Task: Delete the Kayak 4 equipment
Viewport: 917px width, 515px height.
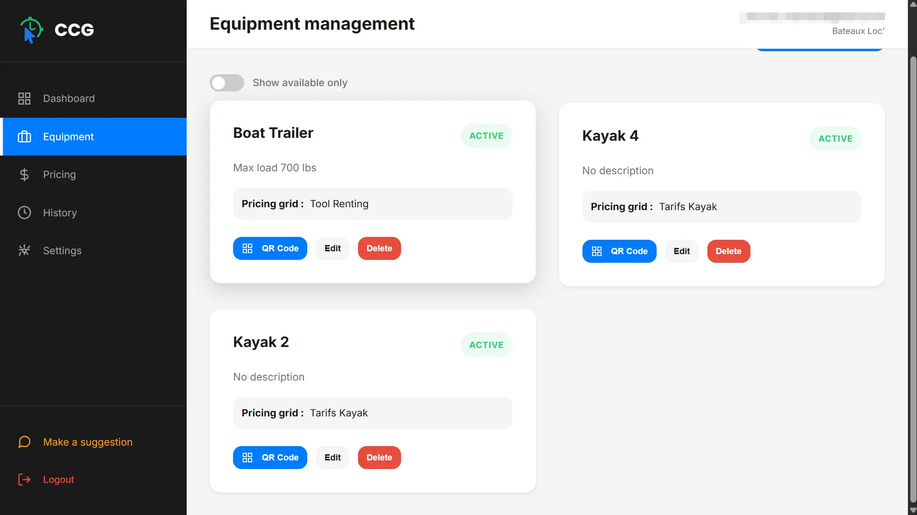Action: [x=728, y=251]
